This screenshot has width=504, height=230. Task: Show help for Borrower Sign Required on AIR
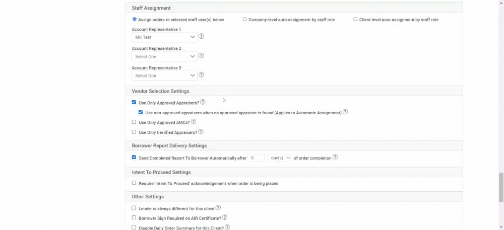(225, 217)
